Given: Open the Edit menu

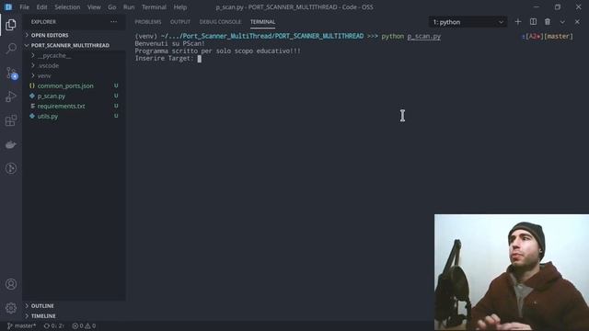Looking at the screenshot, I should pos(41,7).
